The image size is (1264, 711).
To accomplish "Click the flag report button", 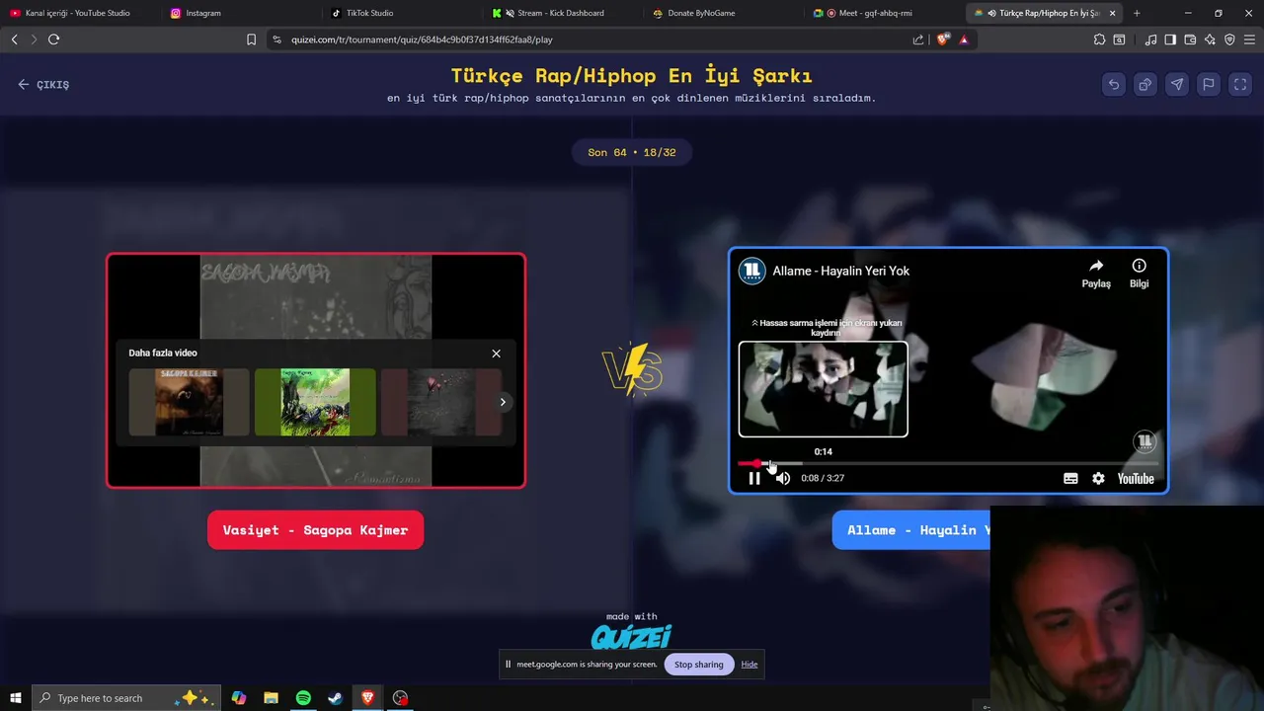I will tap(1209, 85).
